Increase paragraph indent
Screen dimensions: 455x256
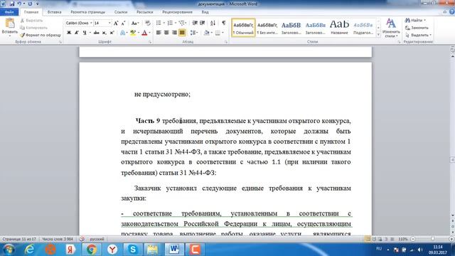click(x=203, y=23)
